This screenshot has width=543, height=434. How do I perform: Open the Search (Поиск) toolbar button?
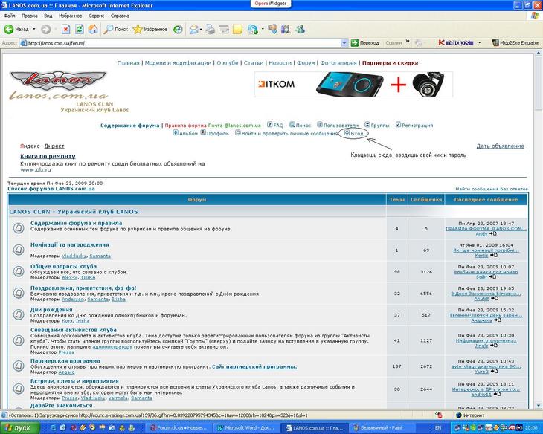[x=115, y=30]
